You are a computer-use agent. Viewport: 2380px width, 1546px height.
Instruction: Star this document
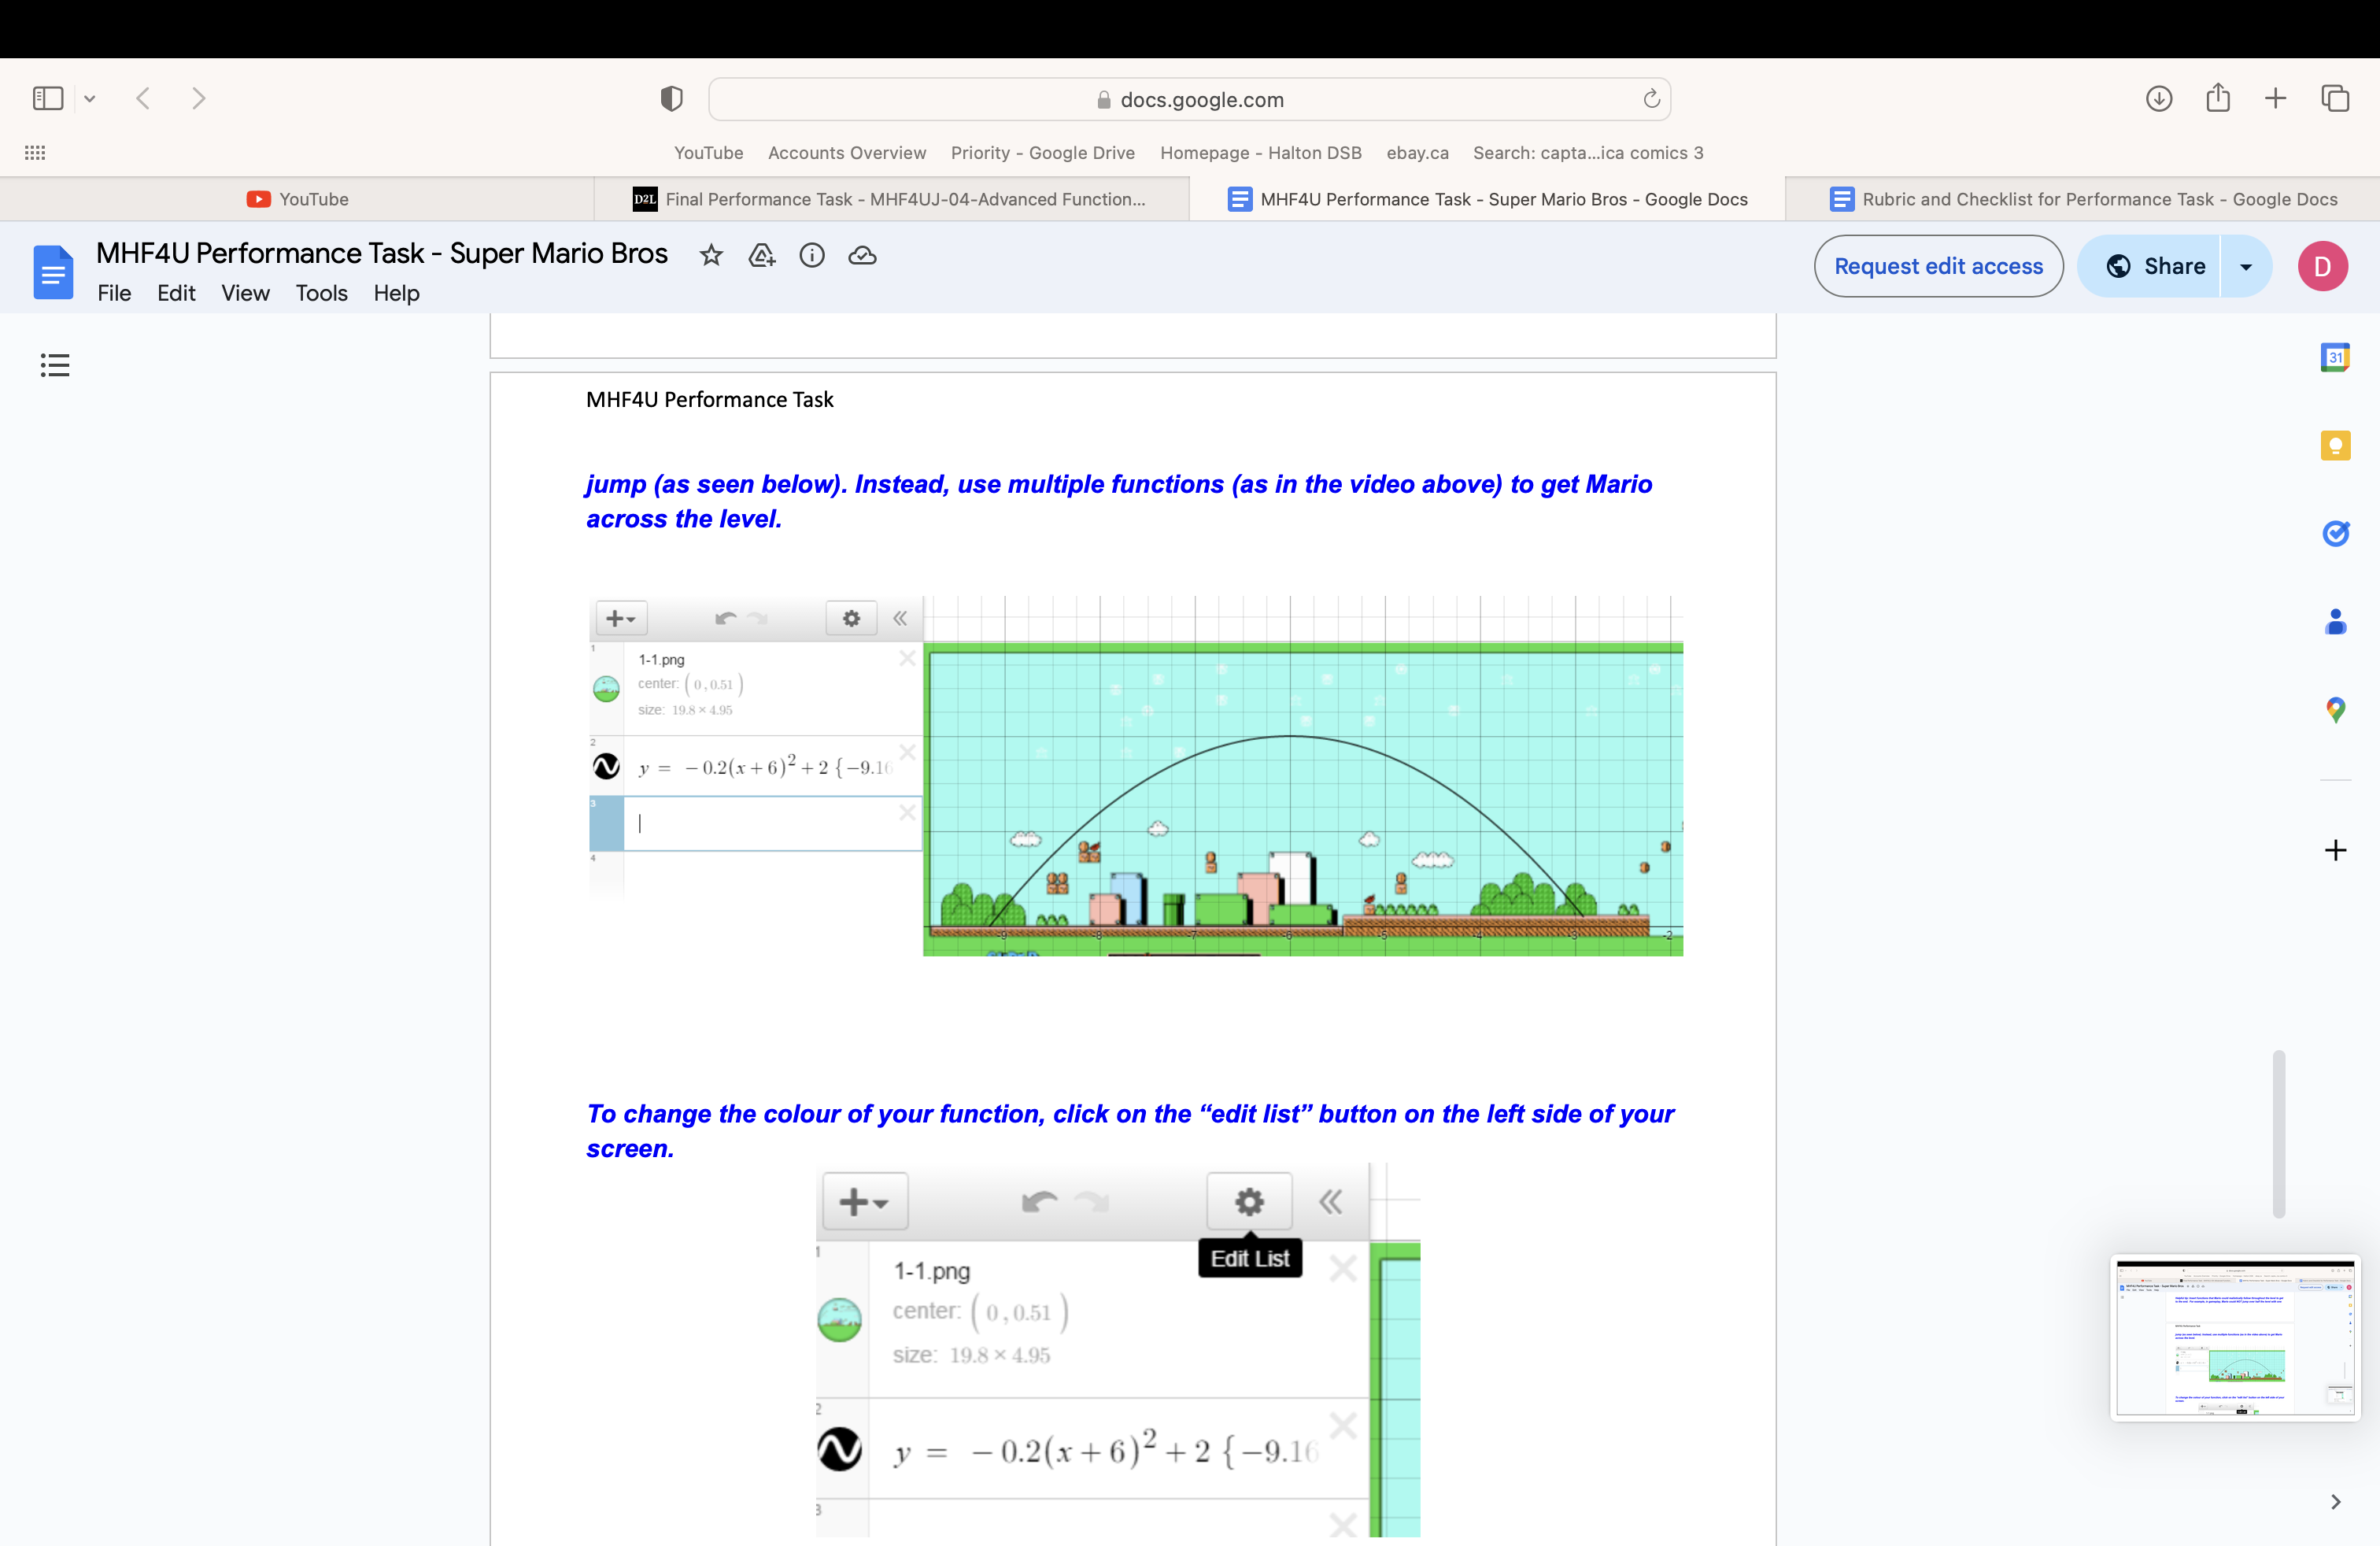pyautogui.click(x=711, y=256)
